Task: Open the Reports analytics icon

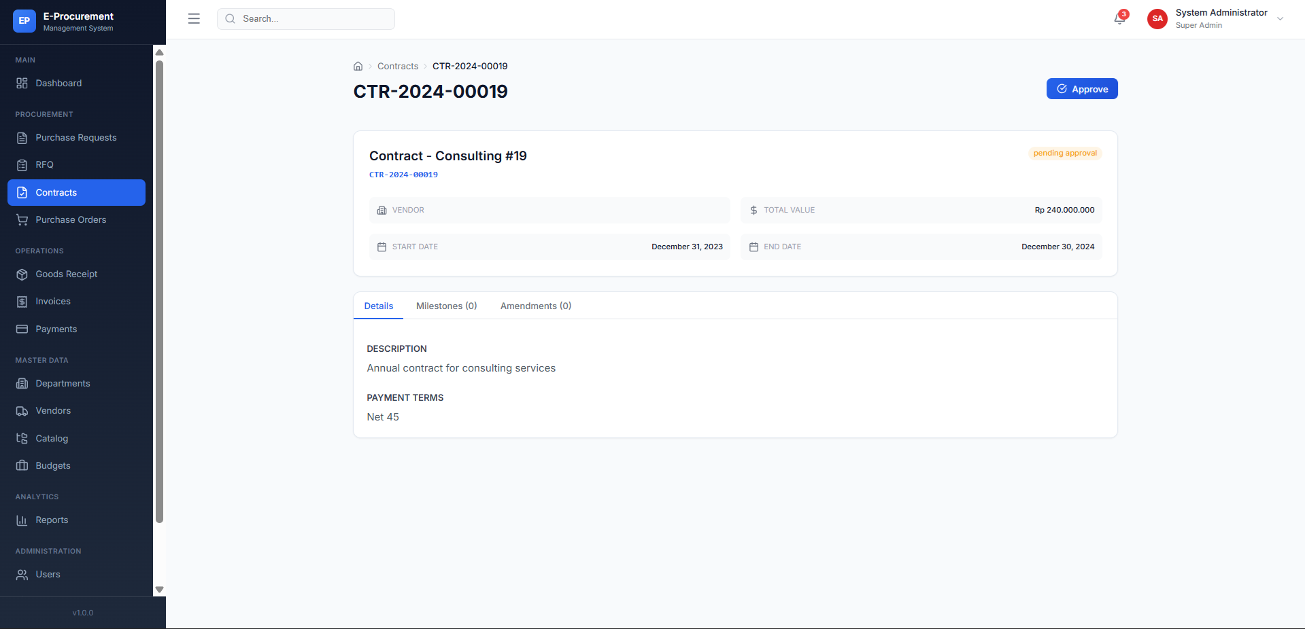Action: click(22, 520)
